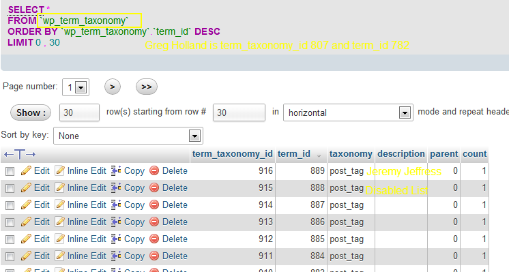
Task: Click the Inline Edit icon in row 916
Action: point(60,170)
